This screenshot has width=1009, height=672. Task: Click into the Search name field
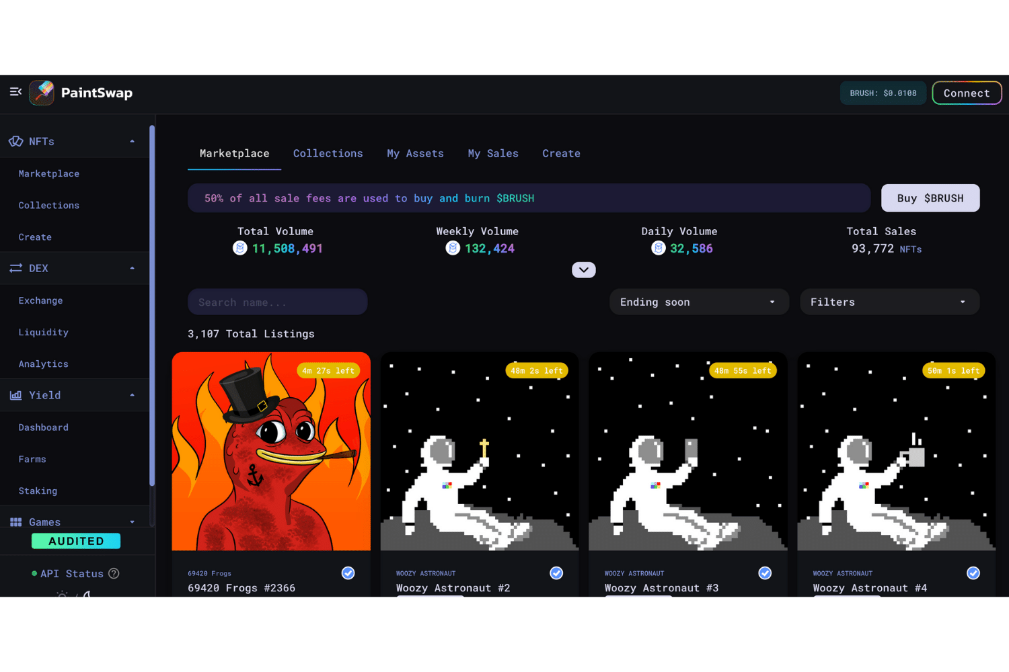click(x=277, y=302)
